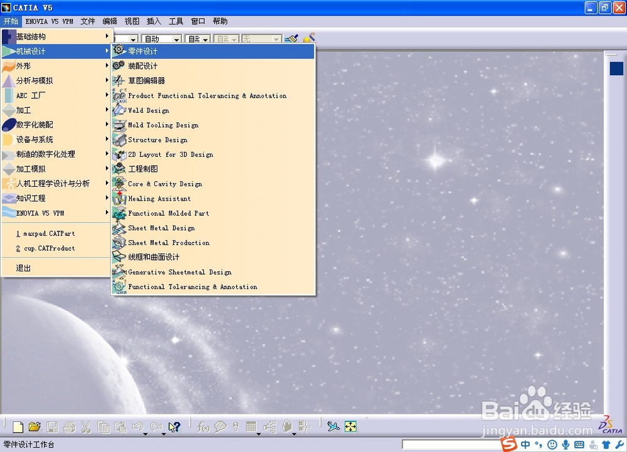Click the Fit All In icon
The width and height of the screenshot is (627, 452).
tap(350, 426)
